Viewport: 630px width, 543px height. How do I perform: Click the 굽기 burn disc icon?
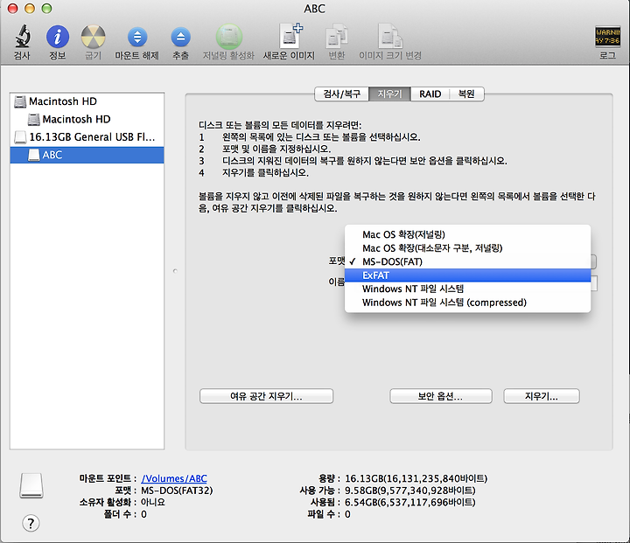pyautogui.click(x=94, y=37)
